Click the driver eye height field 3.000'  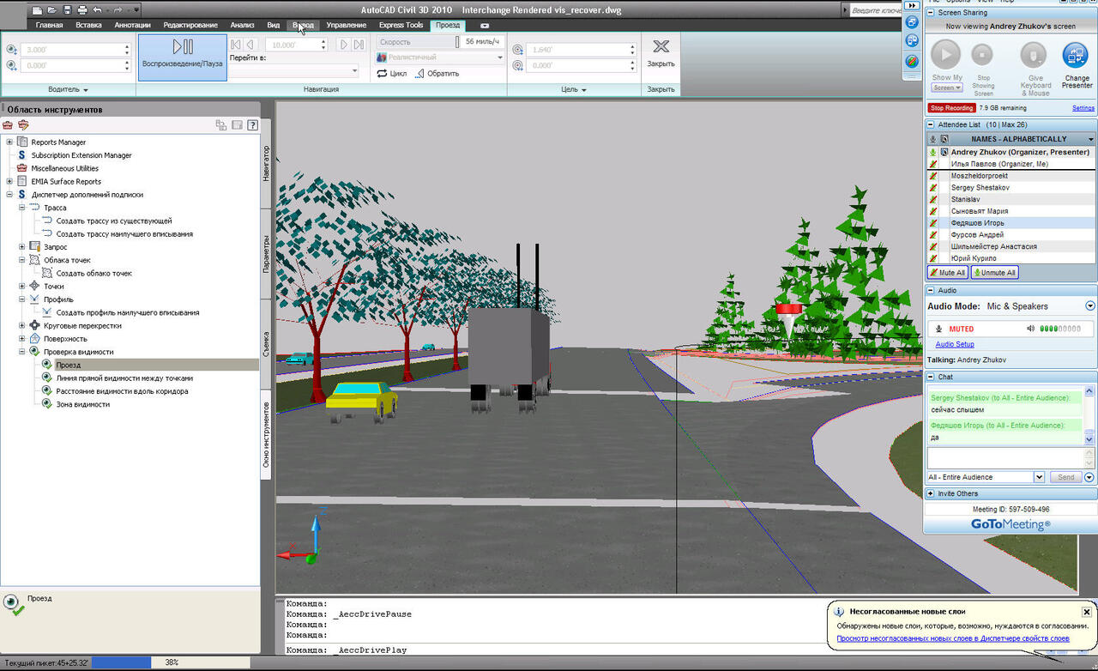click(x=75, y=50)
